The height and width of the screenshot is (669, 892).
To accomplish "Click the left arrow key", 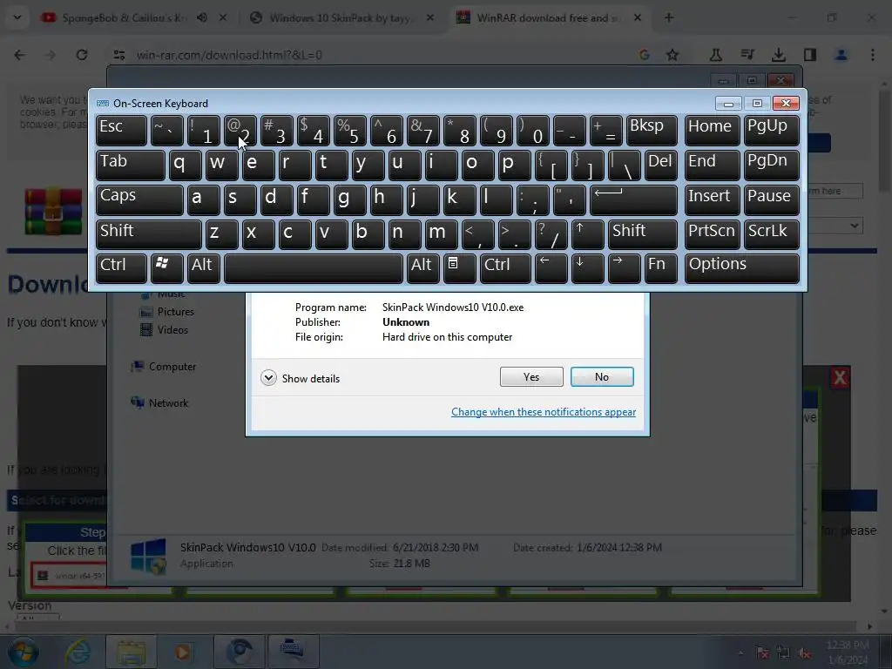I will point(551,268).
